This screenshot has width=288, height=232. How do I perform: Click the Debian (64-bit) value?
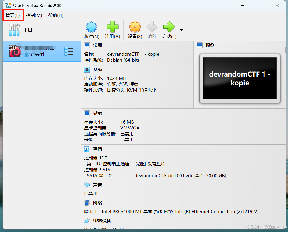click(123, 60)
